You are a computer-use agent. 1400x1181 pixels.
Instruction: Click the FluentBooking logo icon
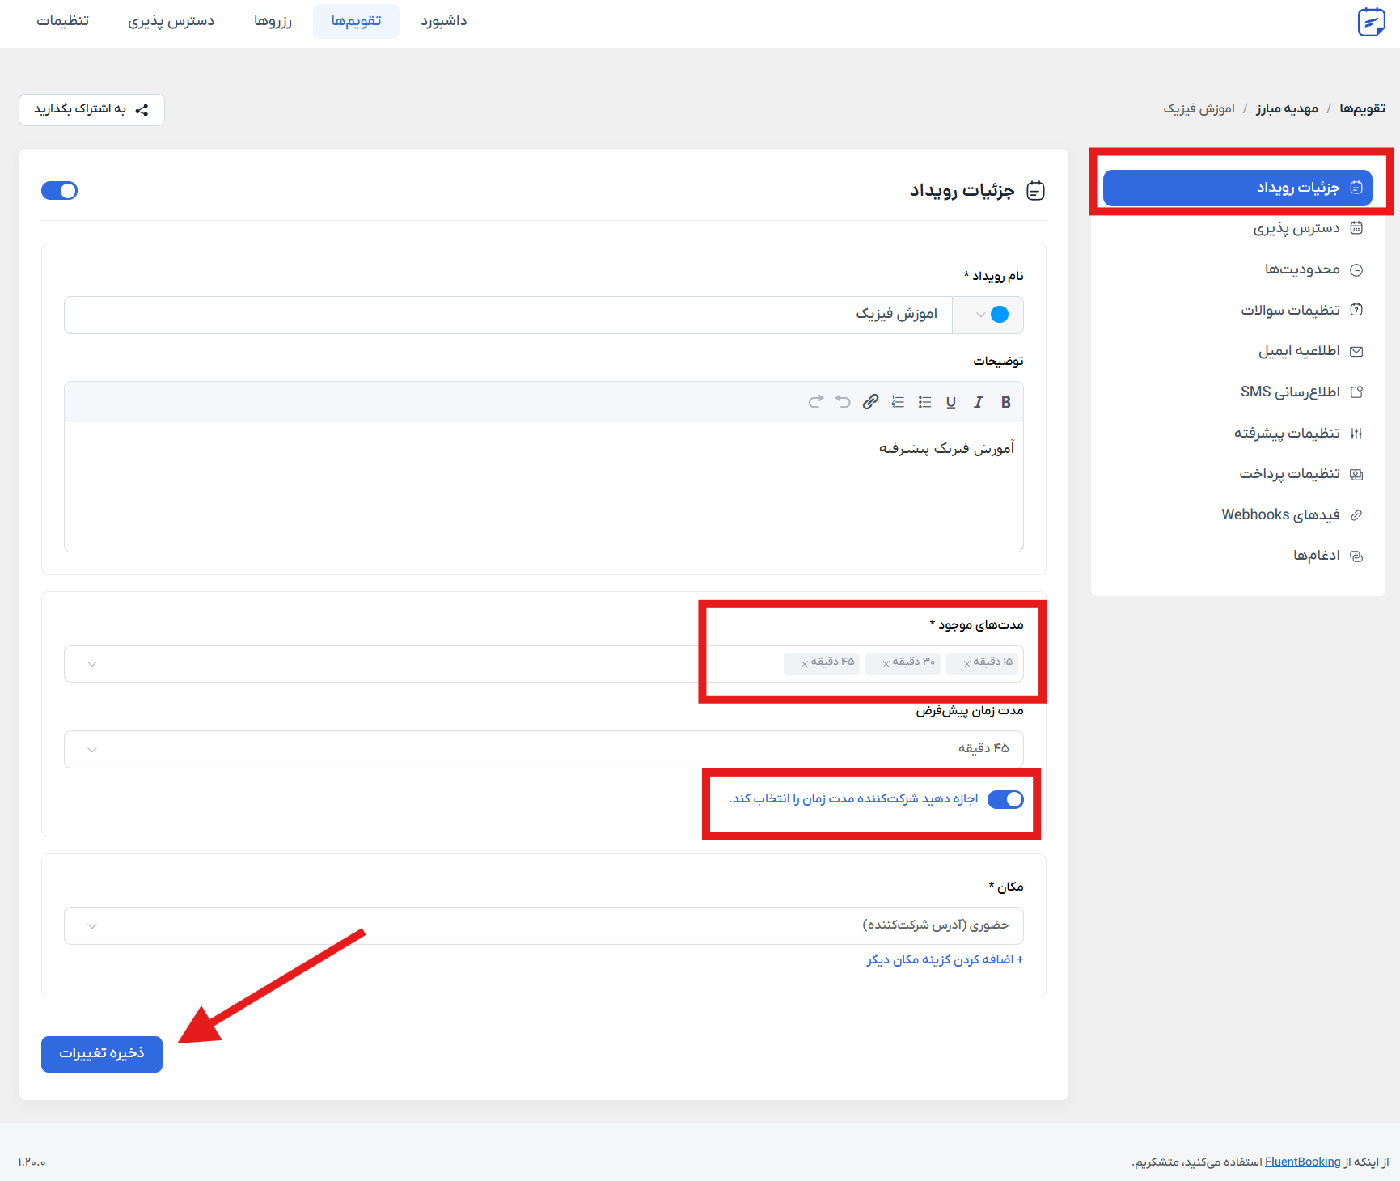pyautogui.click(x=1371, y=22)
